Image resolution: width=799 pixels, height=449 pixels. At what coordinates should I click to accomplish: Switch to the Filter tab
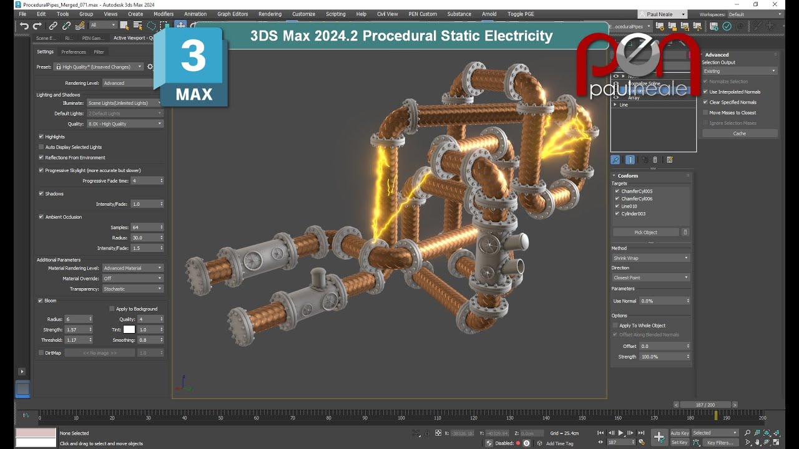coord(99,52)
